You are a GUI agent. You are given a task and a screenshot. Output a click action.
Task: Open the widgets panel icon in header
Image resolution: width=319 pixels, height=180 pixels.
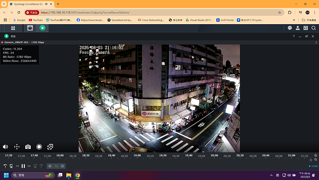pos(306,28)
